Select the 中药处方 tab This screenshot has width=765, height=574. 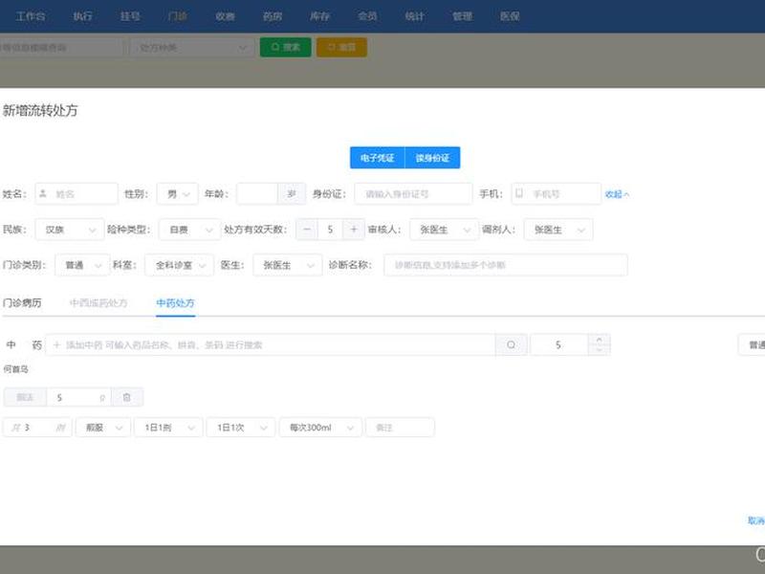coord(176,303)
